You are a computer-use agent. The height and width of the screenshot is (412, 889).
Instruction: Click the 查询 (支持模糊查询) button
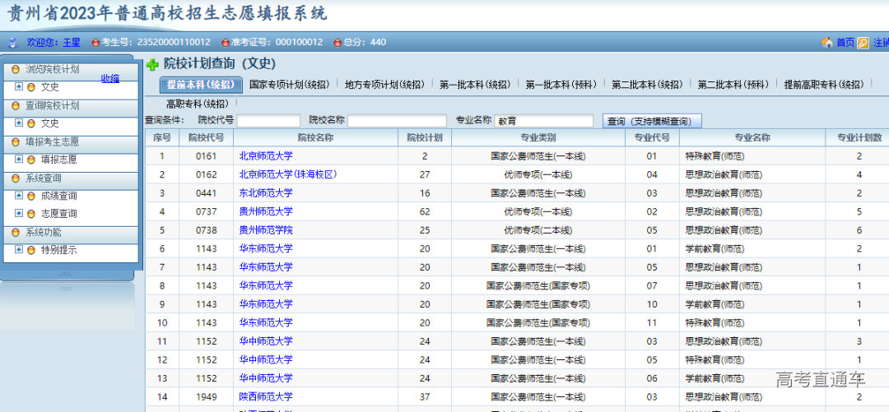point(652,121)
